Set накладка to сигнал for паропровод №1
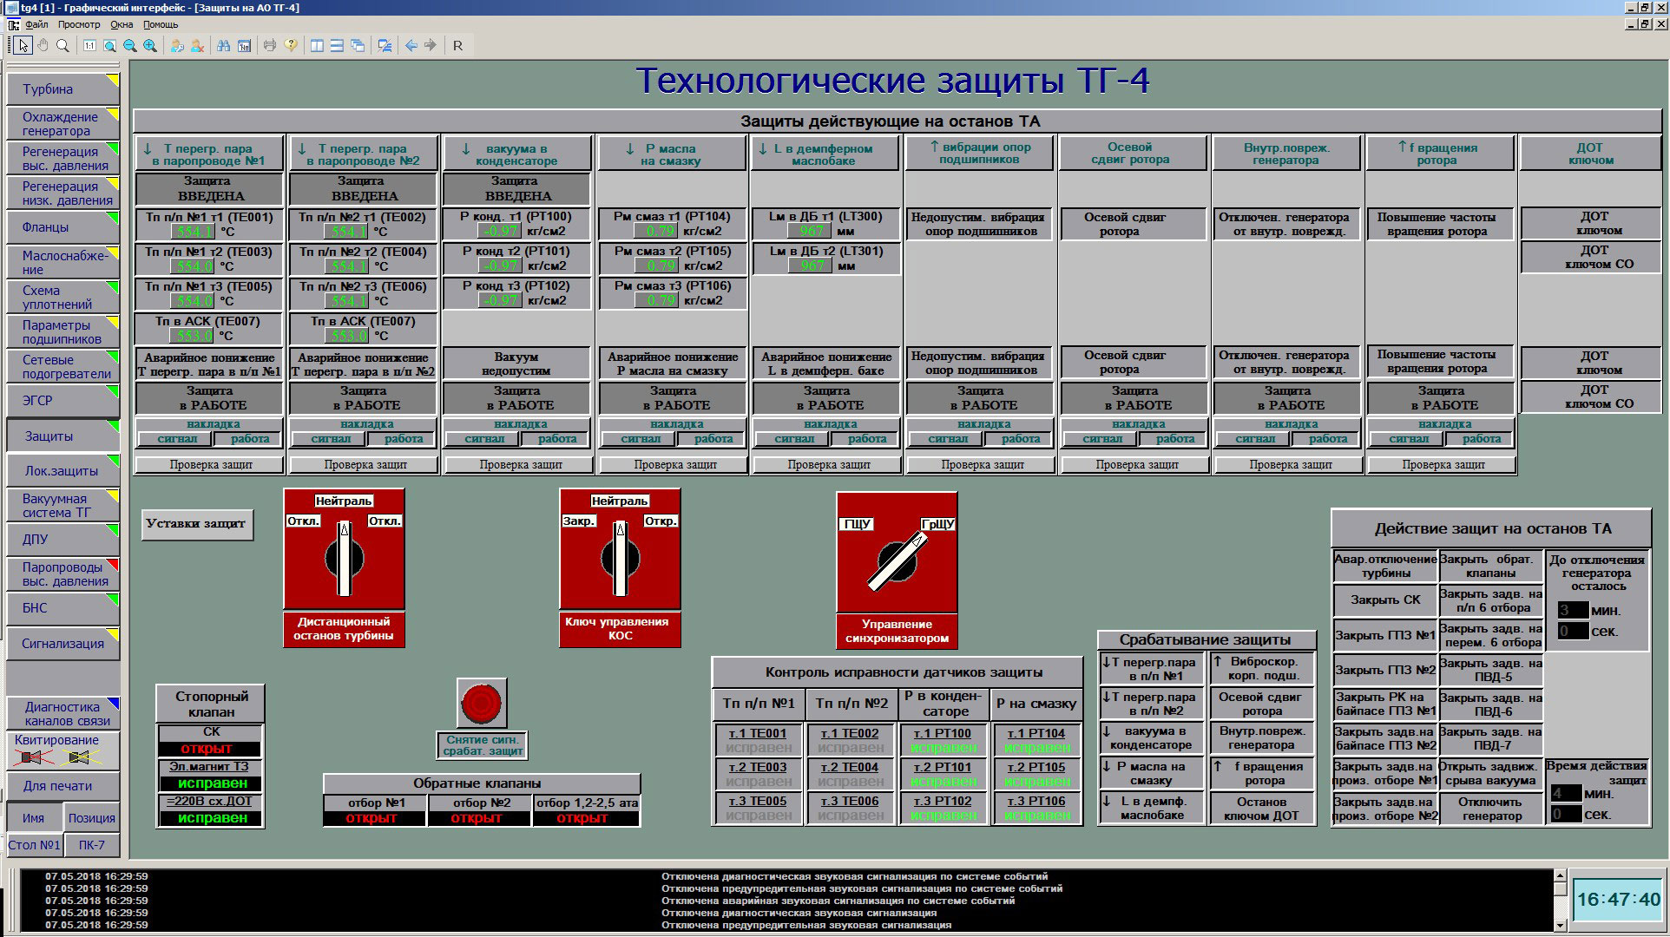 (x=177, y=439)
